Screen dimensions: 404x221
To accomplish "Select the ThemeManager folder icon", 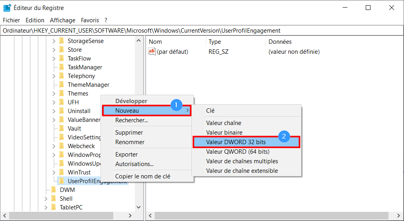I will click(61, 85).
